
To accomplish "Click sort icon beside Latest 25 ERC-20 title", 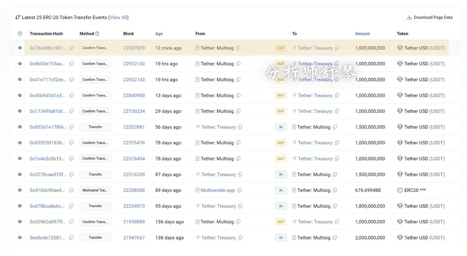I will click(x=18, y=17).
